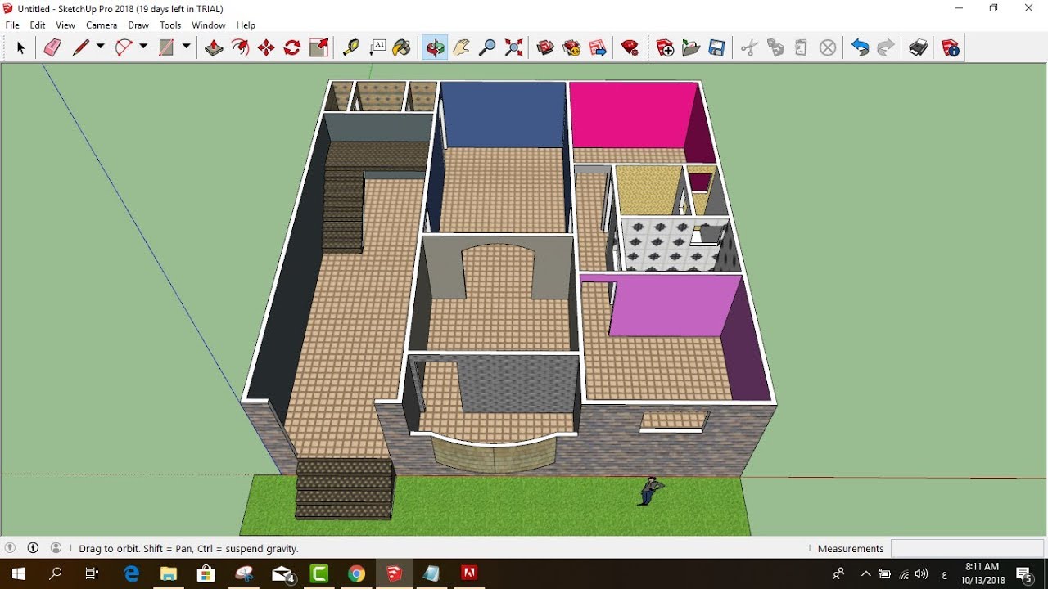Viewport: 1048px width, 589px height.
Task: Open the Window menu
Action: click(209, 25)
